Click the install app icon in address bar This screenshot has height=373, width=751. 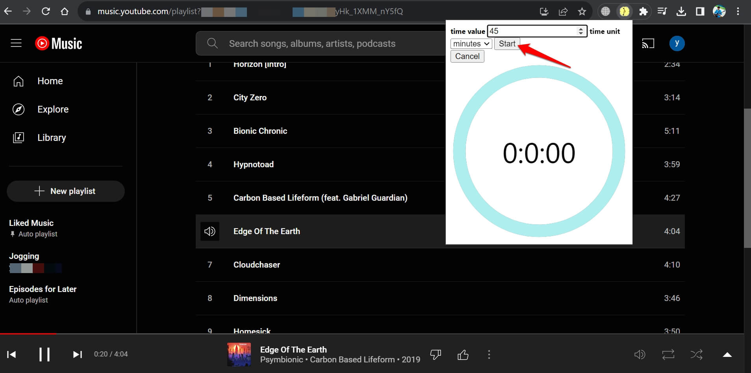[x=544, y=11]
